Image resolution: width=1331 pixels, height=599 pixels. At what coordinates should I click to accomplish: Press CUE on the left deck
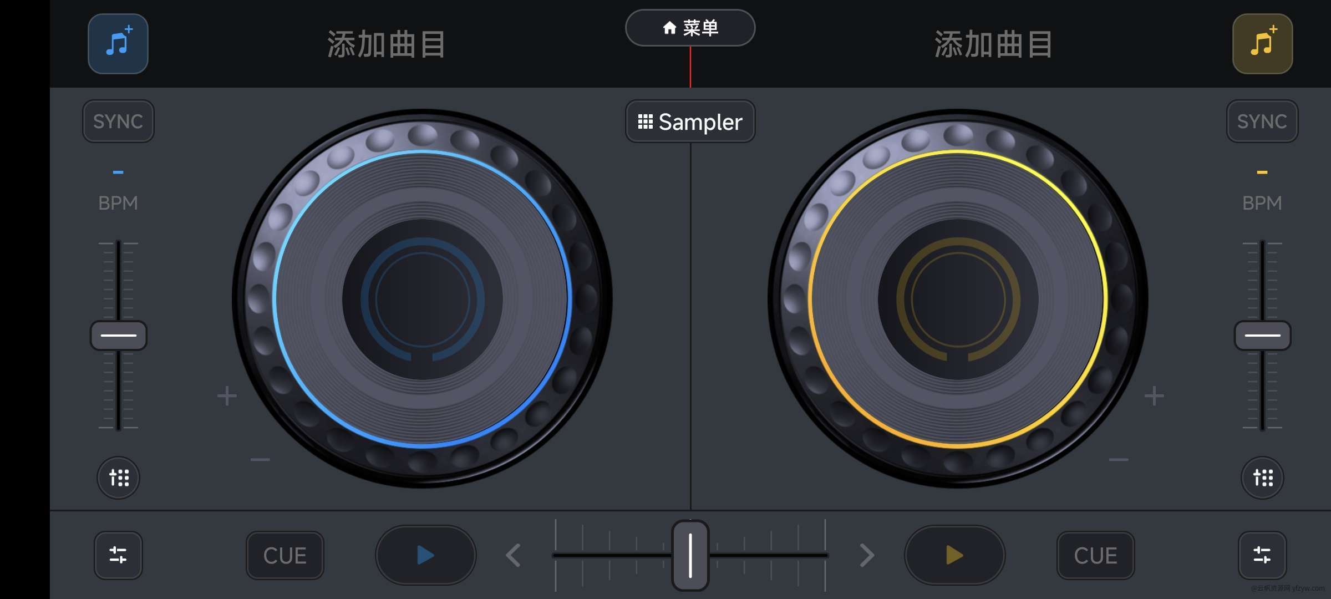(286, 555)
